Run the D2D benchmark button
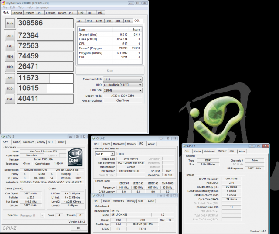279x234 pixels. coord(10,89)
